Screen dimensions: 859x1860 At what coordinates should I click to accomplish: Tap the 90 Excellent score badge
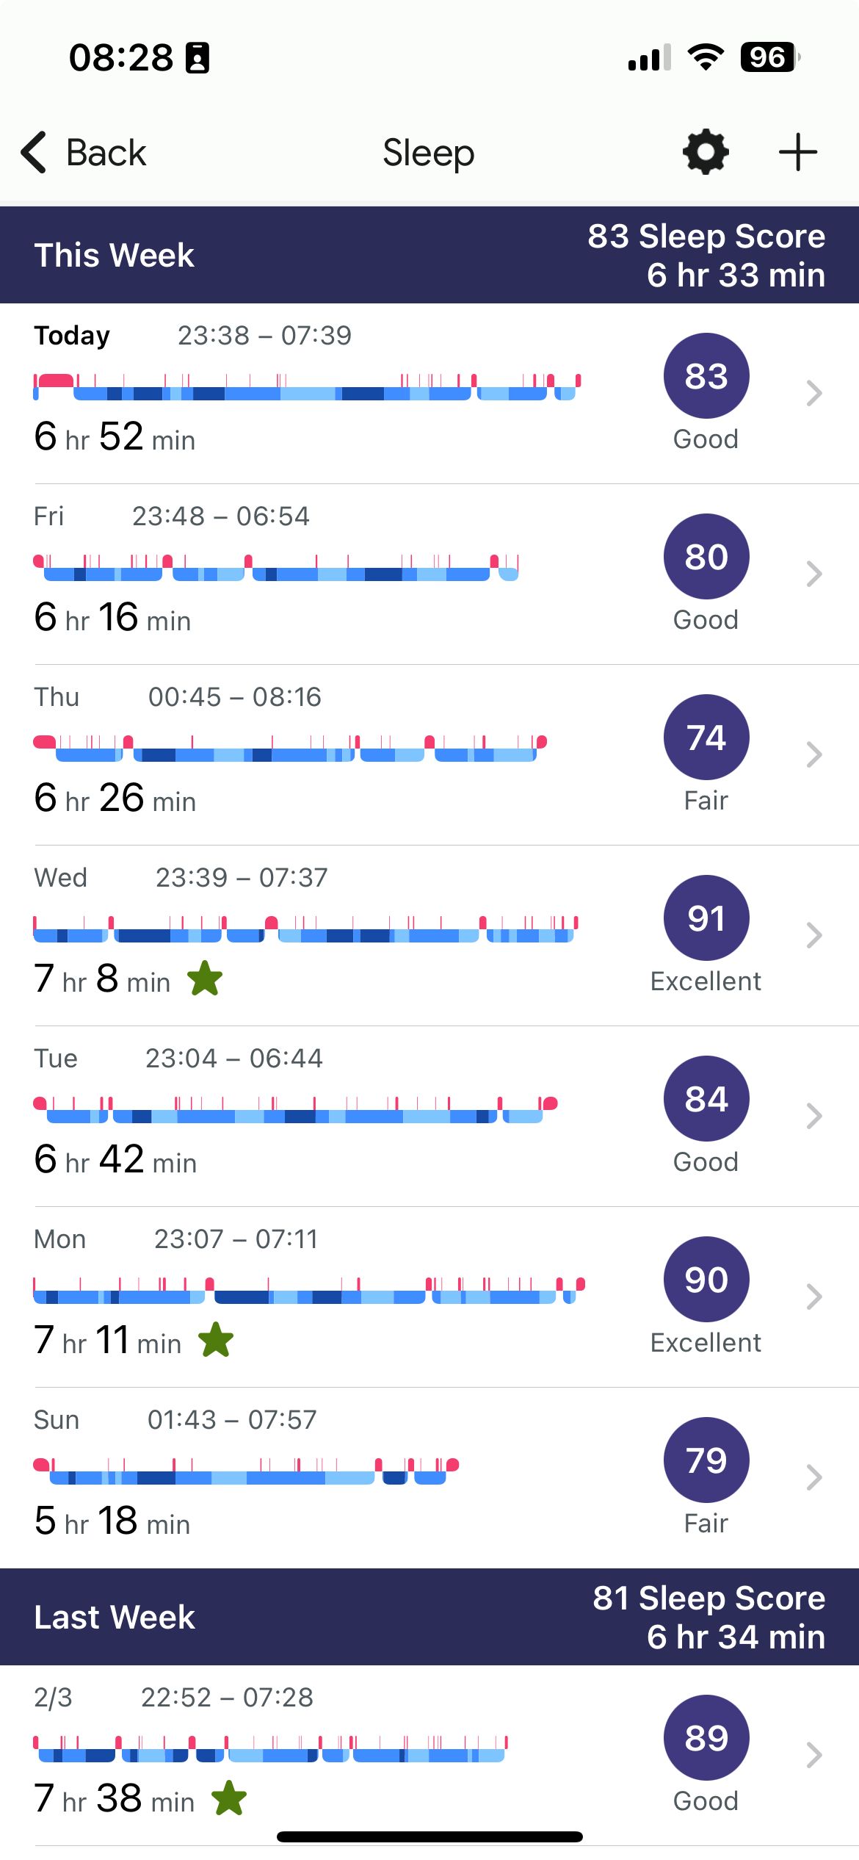click(706, 1280)
